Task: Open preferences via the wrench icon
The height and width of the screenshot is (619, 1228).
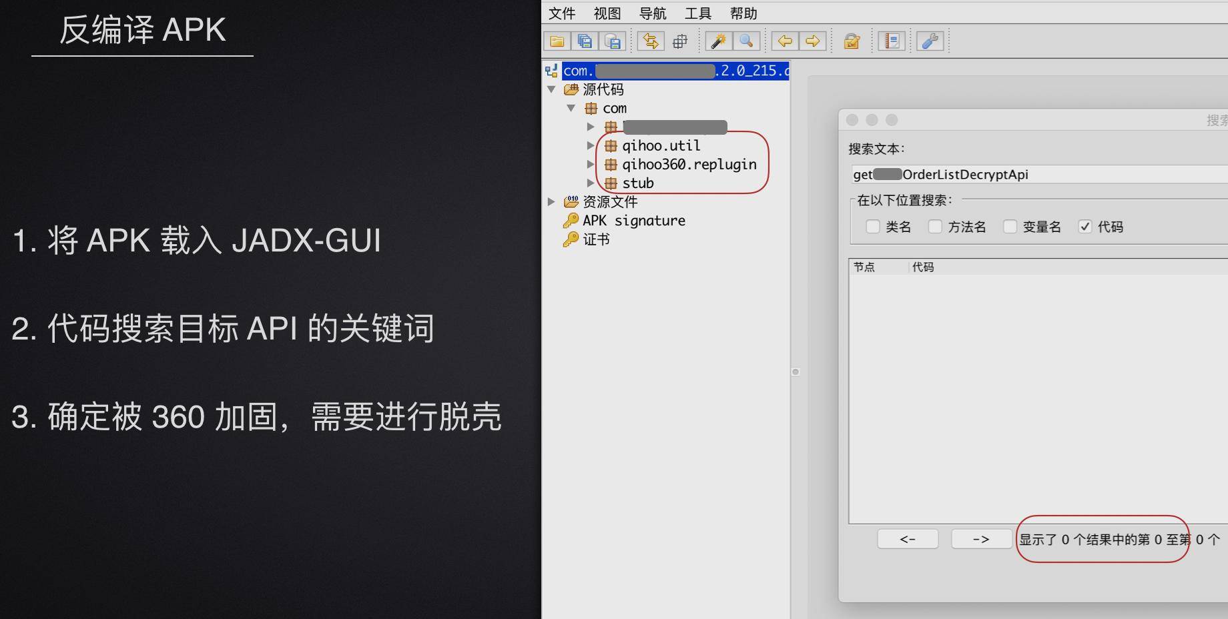Action: click(930, 41)
